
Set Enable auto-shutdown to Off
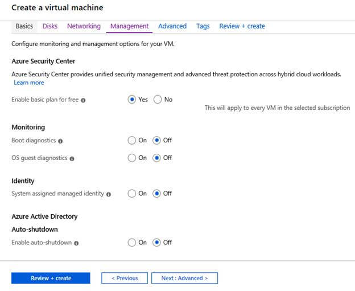[x=156, y=243]
